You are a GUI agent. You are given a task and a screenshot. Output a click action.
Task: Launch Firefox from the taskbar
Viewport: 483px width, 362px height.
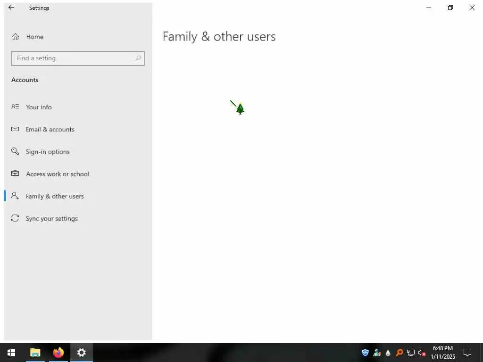click(58, 353)
